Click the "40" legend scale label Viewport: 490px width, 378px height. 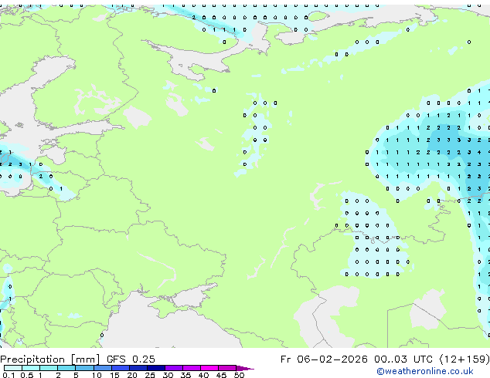tap(203, 375)
